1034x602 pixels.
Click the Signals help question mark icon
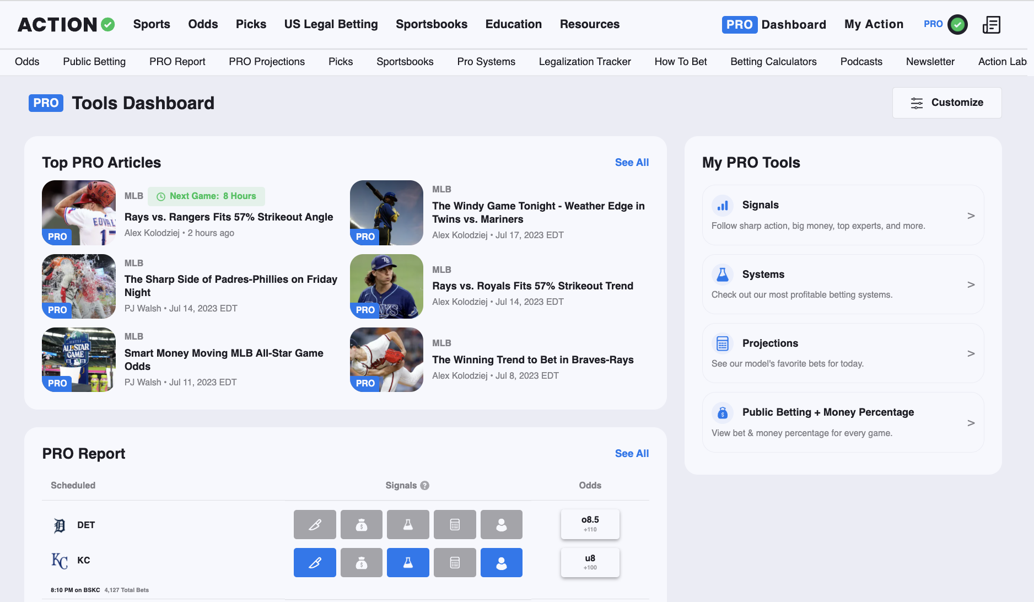[x=424, y=486]
